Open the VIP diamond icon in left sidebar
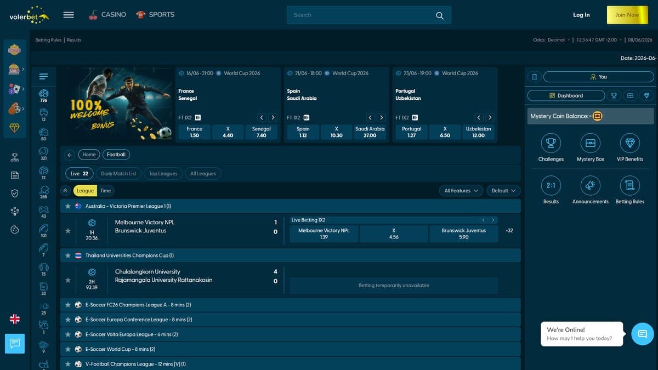The width and height of the screenshot is (658, 370). click(x=14, y=127)
